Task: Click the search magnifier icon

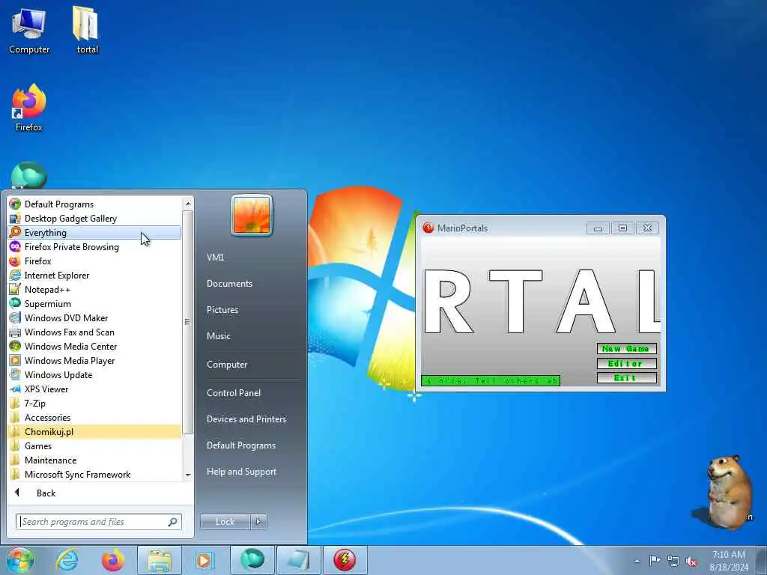Action: (x=173, y=522)
